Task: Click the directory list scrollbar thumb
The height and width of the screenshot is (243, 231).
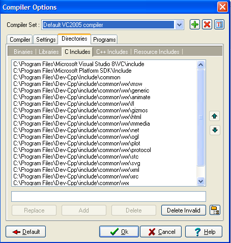Action: click(x=201, y=117)
